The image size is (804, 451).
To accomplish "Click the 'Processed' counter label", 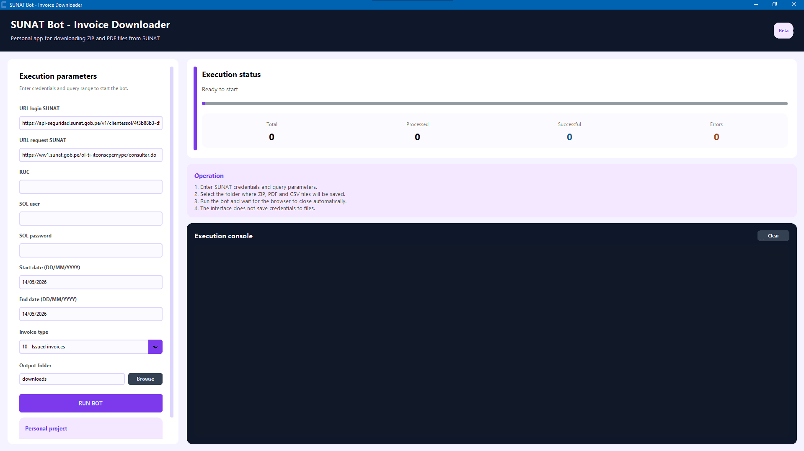I will (x=417, y=124).
